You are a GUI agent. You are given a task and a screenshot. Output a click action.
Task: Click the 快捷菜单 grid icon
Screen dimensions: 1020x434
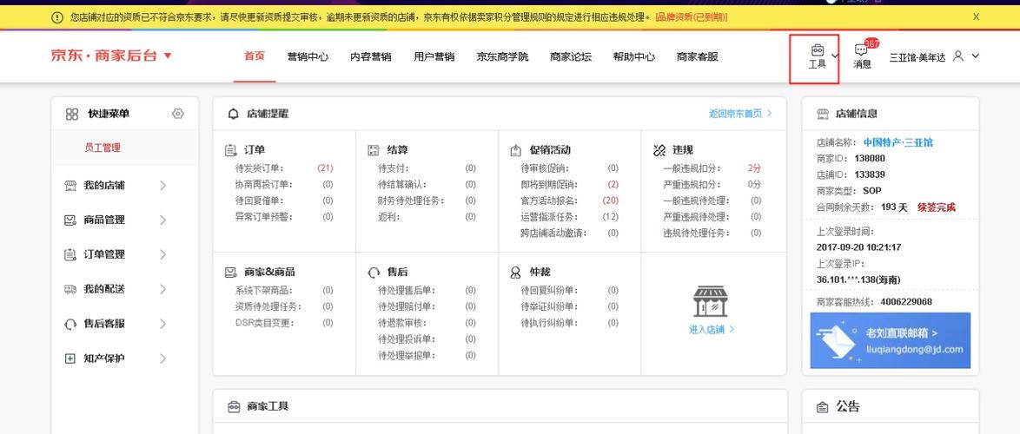click(x=72, y=115)
